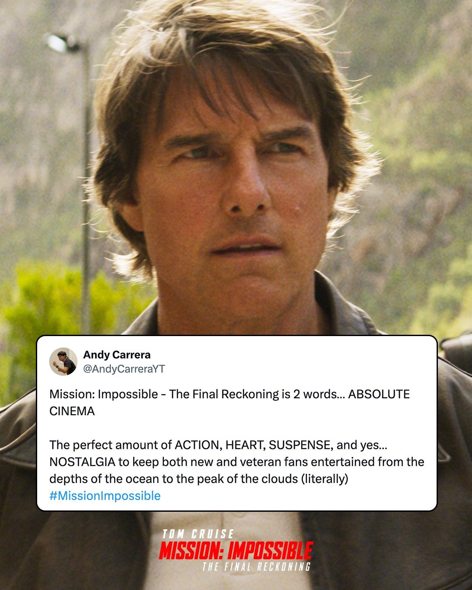
Task: Select the word NOSTALGIA in the tweet
Action: point(82,462)
